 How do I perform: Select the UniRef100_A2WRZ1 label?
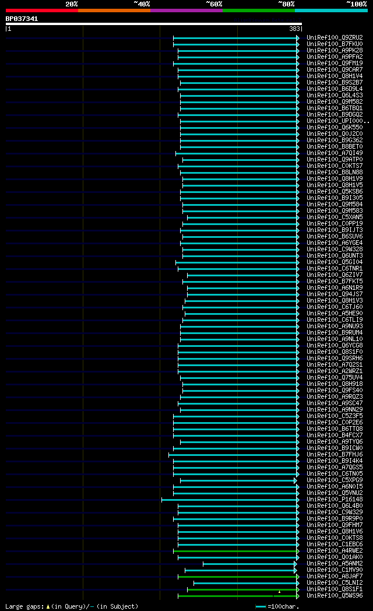(x=335, y=371)
